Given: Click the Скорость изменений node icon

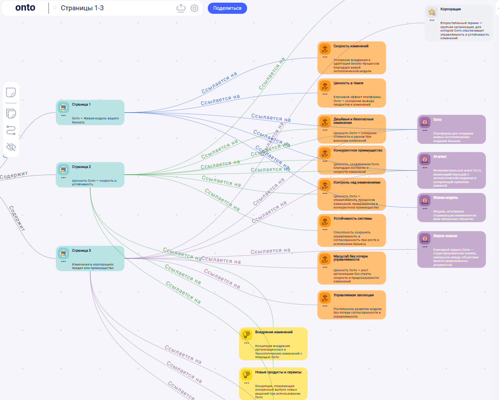Looking at the screenshot, I should [325, 49].
